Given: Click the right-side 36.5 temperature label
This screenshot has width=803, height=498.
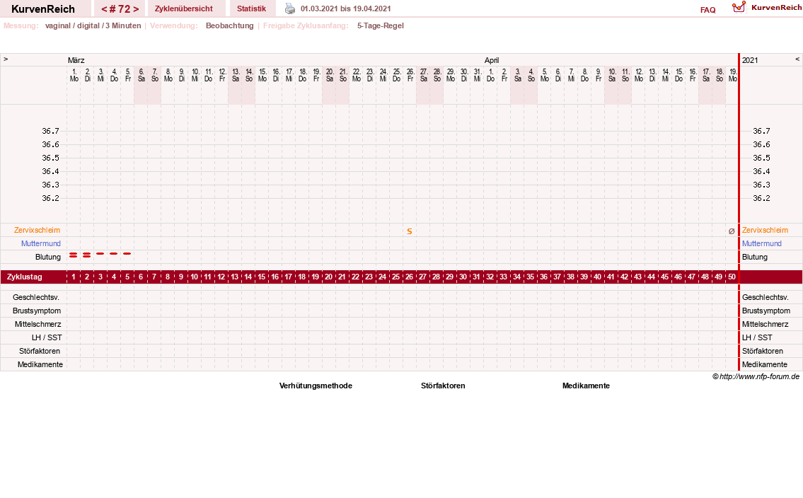Looking at the screenshot, I should tap(761, 158).
